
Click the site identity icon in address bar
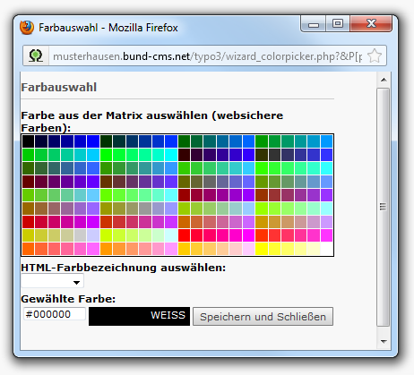36,55
